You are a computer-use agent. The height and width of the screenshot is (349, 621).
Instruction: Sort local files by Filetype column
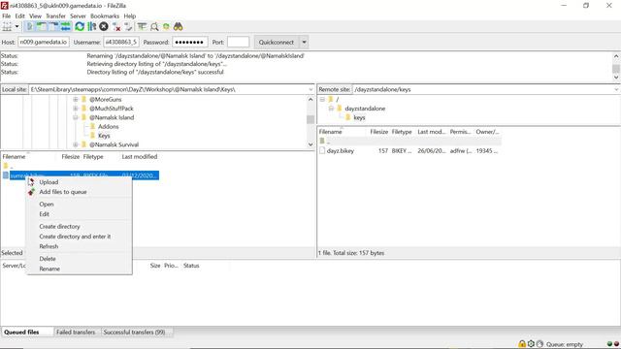coord(93,157)
